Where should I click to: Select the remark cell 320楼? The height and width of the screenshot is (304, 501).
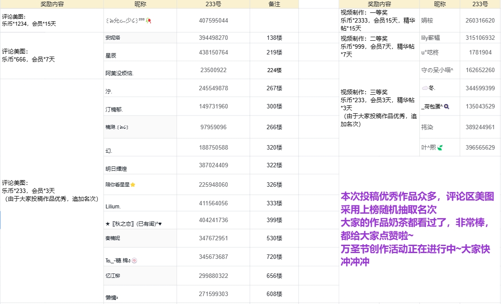274,147
